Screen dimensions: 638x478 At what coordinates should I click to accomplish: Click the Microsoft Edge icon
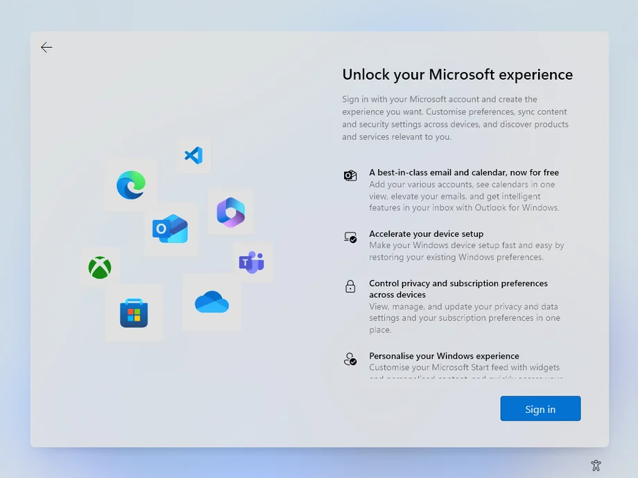point(131,185)
